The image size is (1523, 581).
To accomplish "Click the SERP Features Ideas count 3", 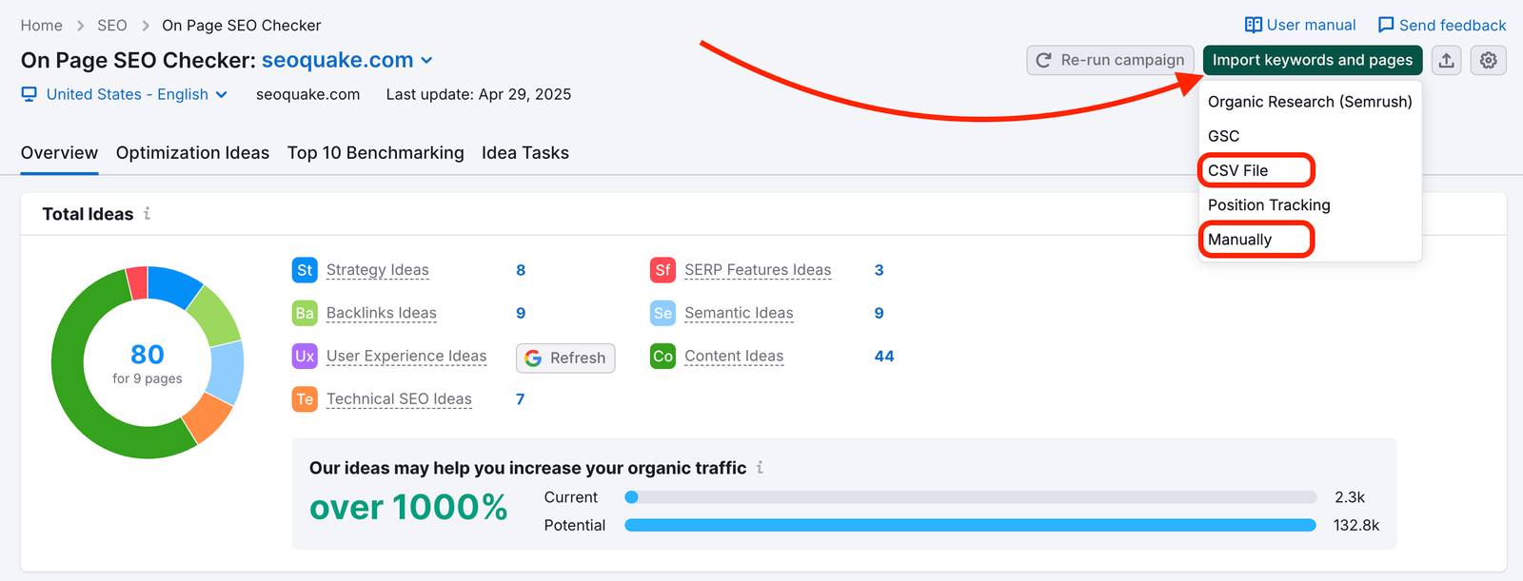I will (879, 270).
